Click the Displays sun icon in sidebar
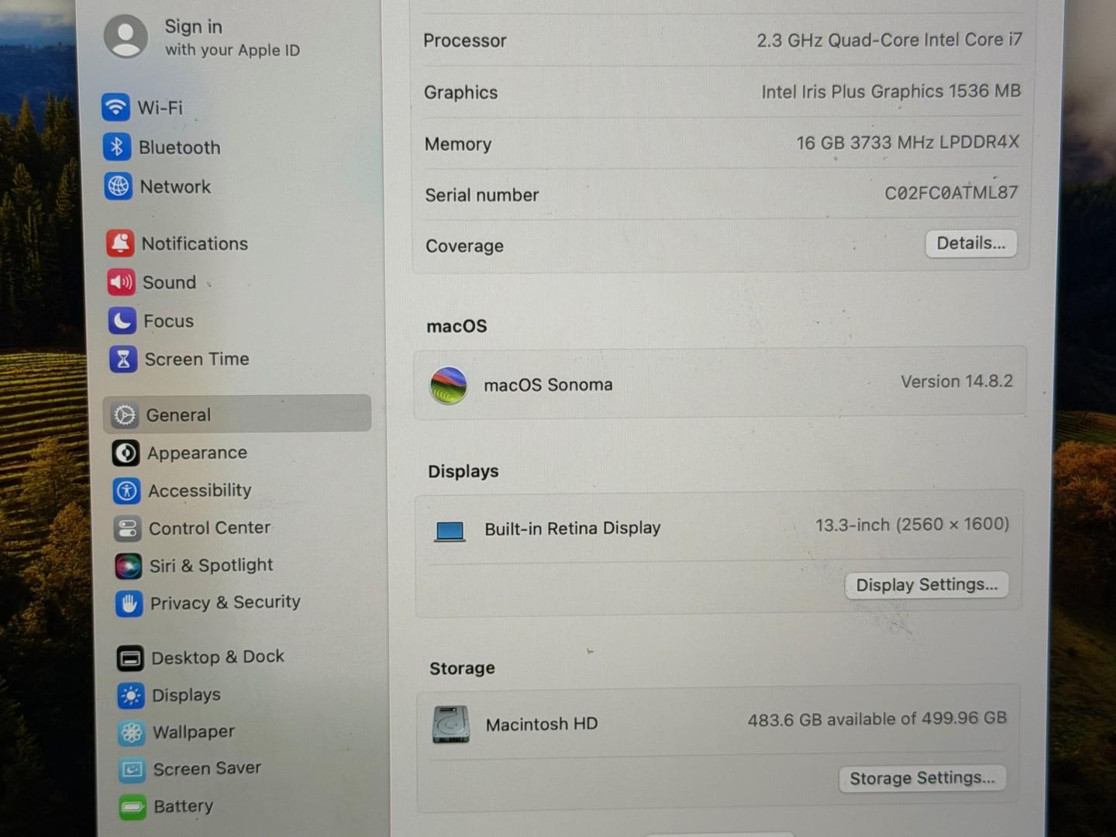 pos(131,695)
